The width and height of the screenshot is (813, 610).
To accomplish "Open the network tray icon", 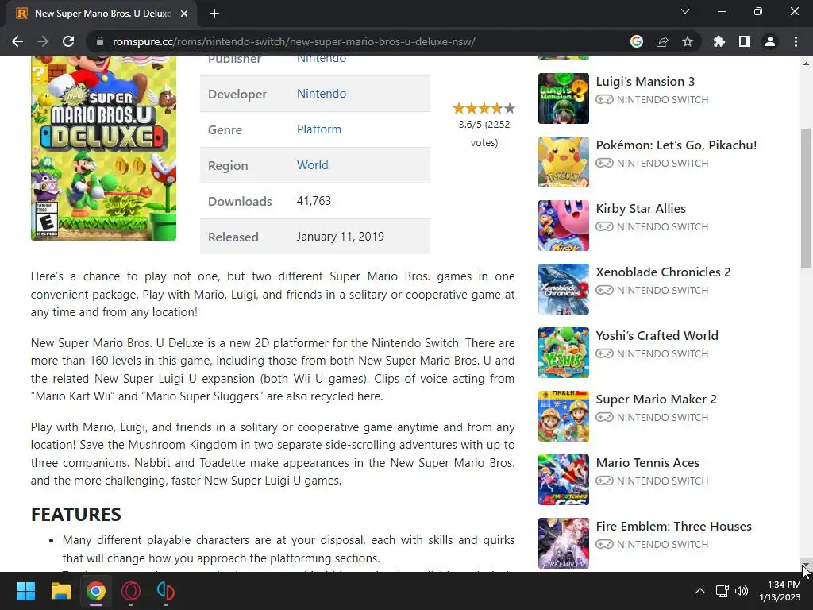I will 722,591.
